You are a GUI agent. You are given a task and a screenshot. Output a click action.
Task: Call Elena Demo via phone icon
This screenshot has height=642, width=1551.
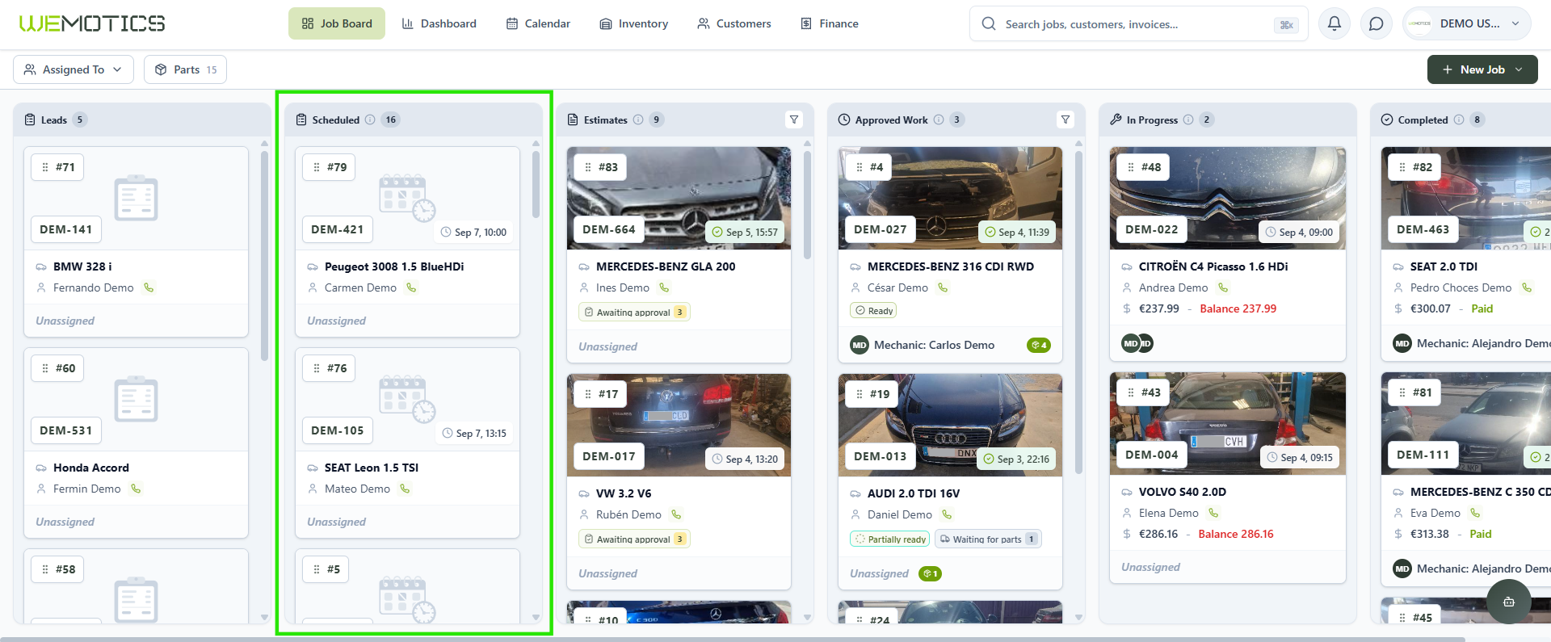[1213, 513]
